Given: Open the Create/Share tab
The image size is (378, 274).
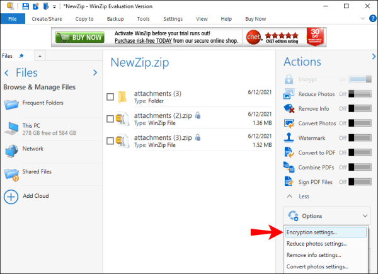Looking at the screenshot, I should click(47, 19).
